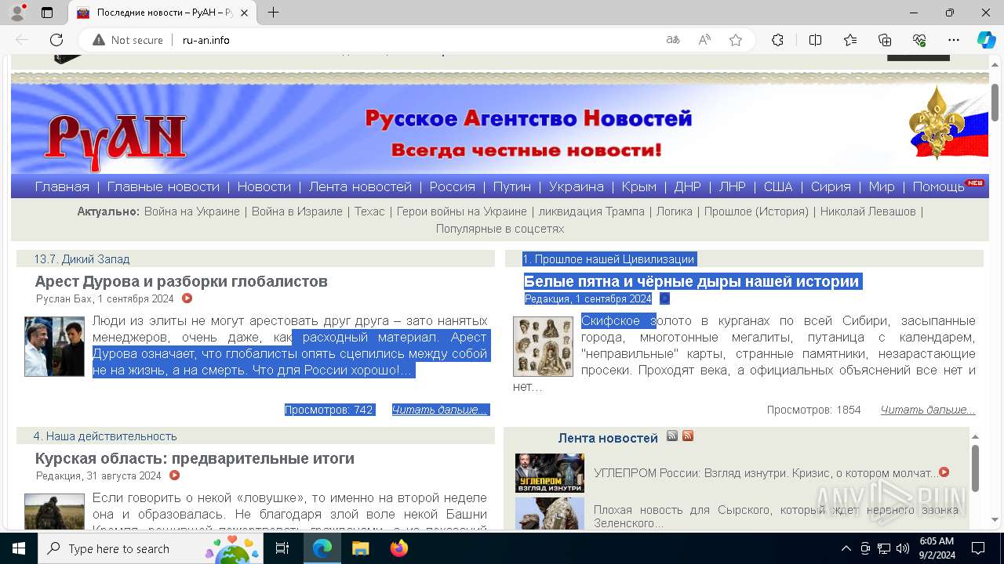Open Курская область: предварительные итоги headline
Viewport: 1004px width, 564px height.
click(195, 458)
